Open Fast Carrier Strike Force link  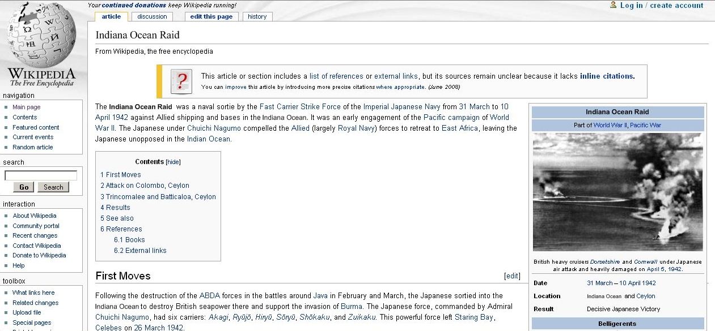pyautogui.click(x=300, y=106)
